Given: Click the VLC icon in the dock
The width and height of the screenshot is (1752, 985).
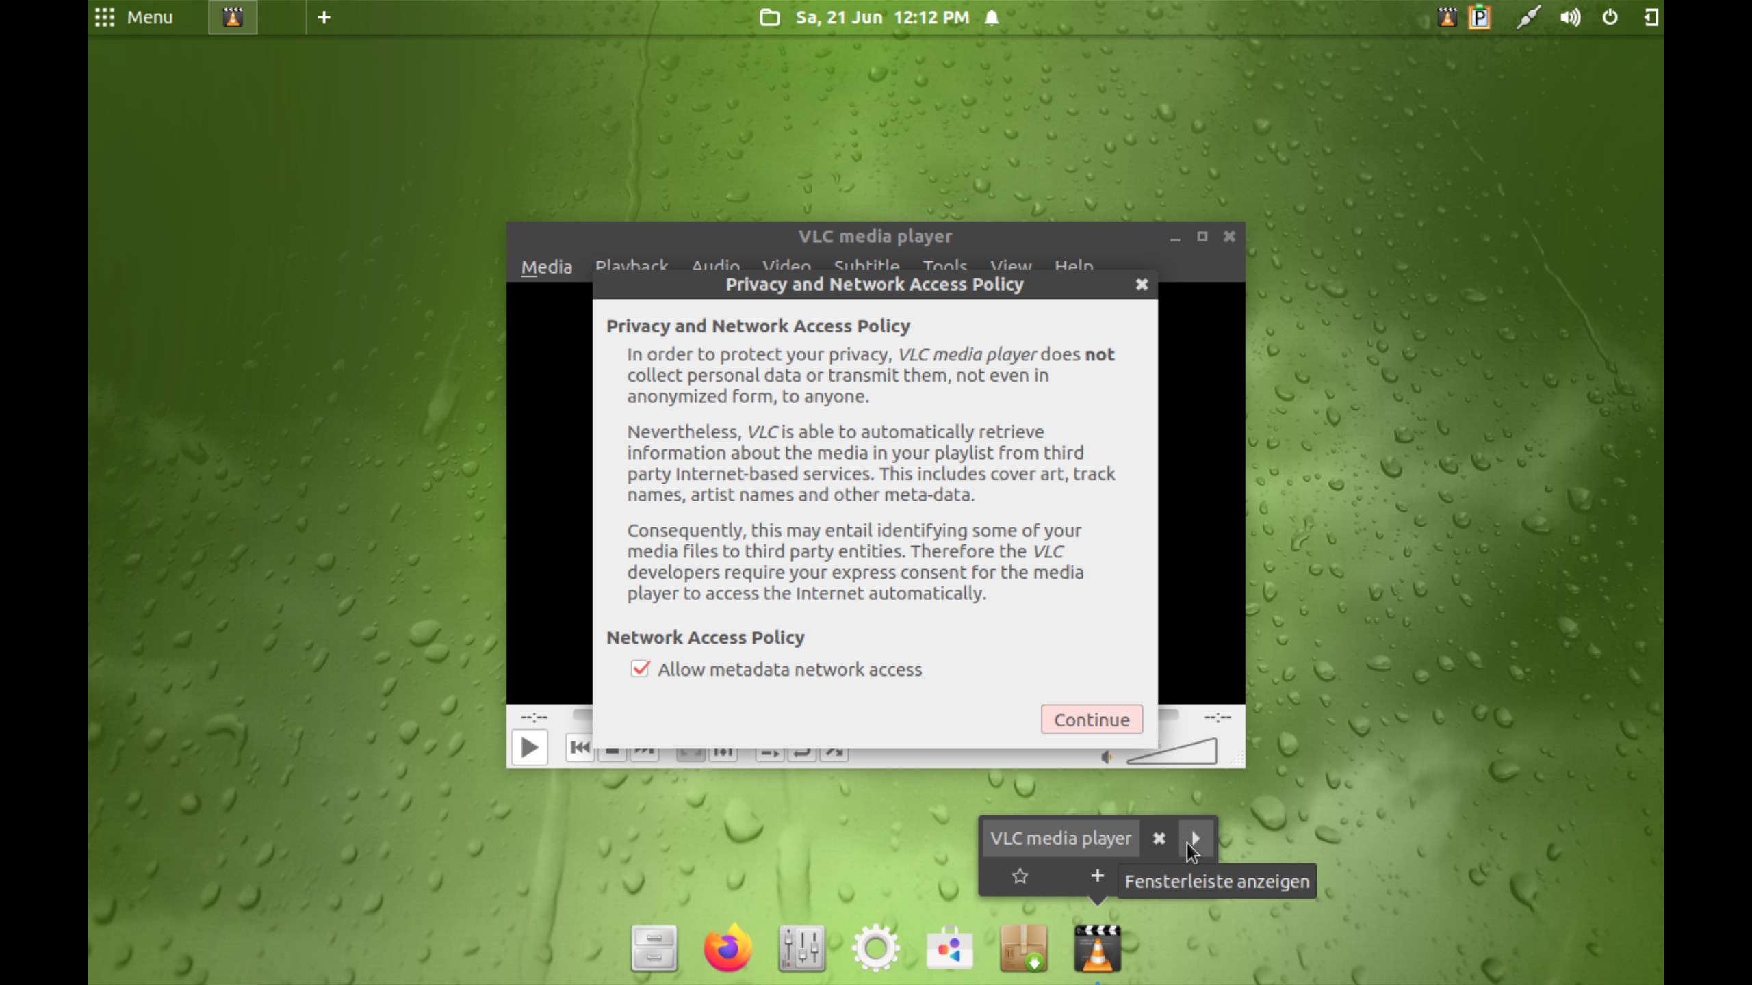Looking at the screenshot, I should coord(1097,948).
